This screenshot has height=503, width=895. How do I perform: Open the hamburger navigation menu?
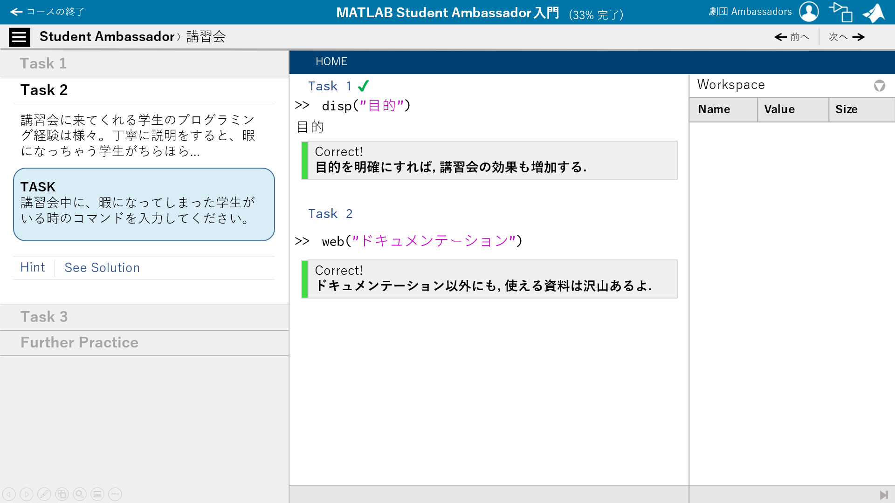(x=19, y=37)
